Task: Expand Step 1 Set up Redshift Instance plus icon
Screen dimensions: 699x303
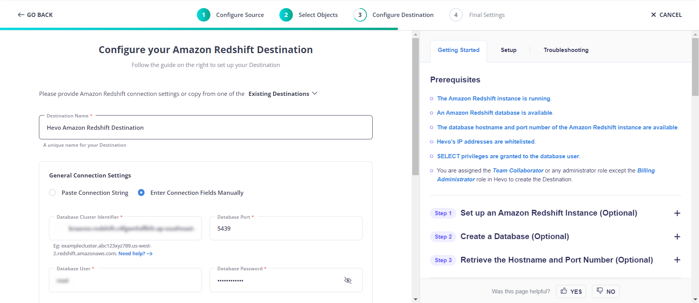Action: click(677, 213)
